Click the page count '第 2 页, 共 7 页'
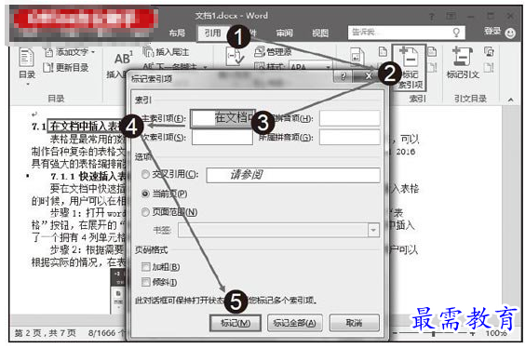Screen dimensions: 525x348 46,333
